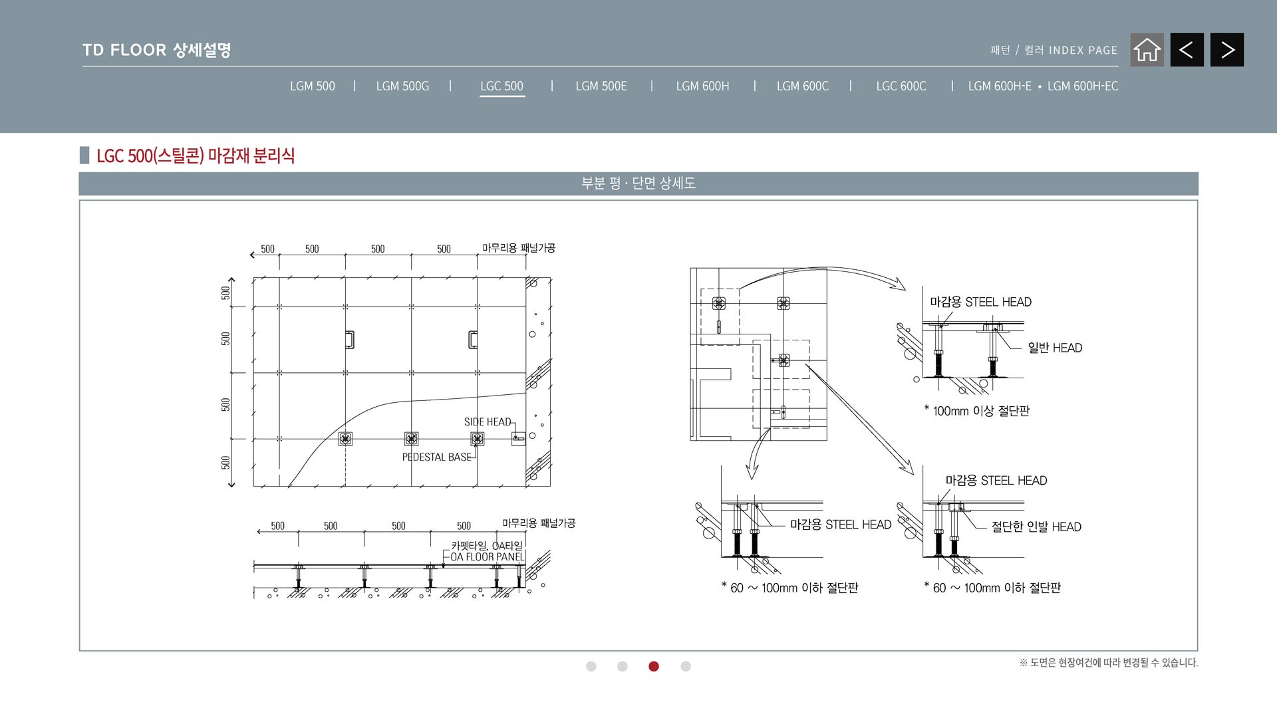Click the 일반 HEAD label
Viewport: 1277px width, 718px height.
click(1055, 348)
